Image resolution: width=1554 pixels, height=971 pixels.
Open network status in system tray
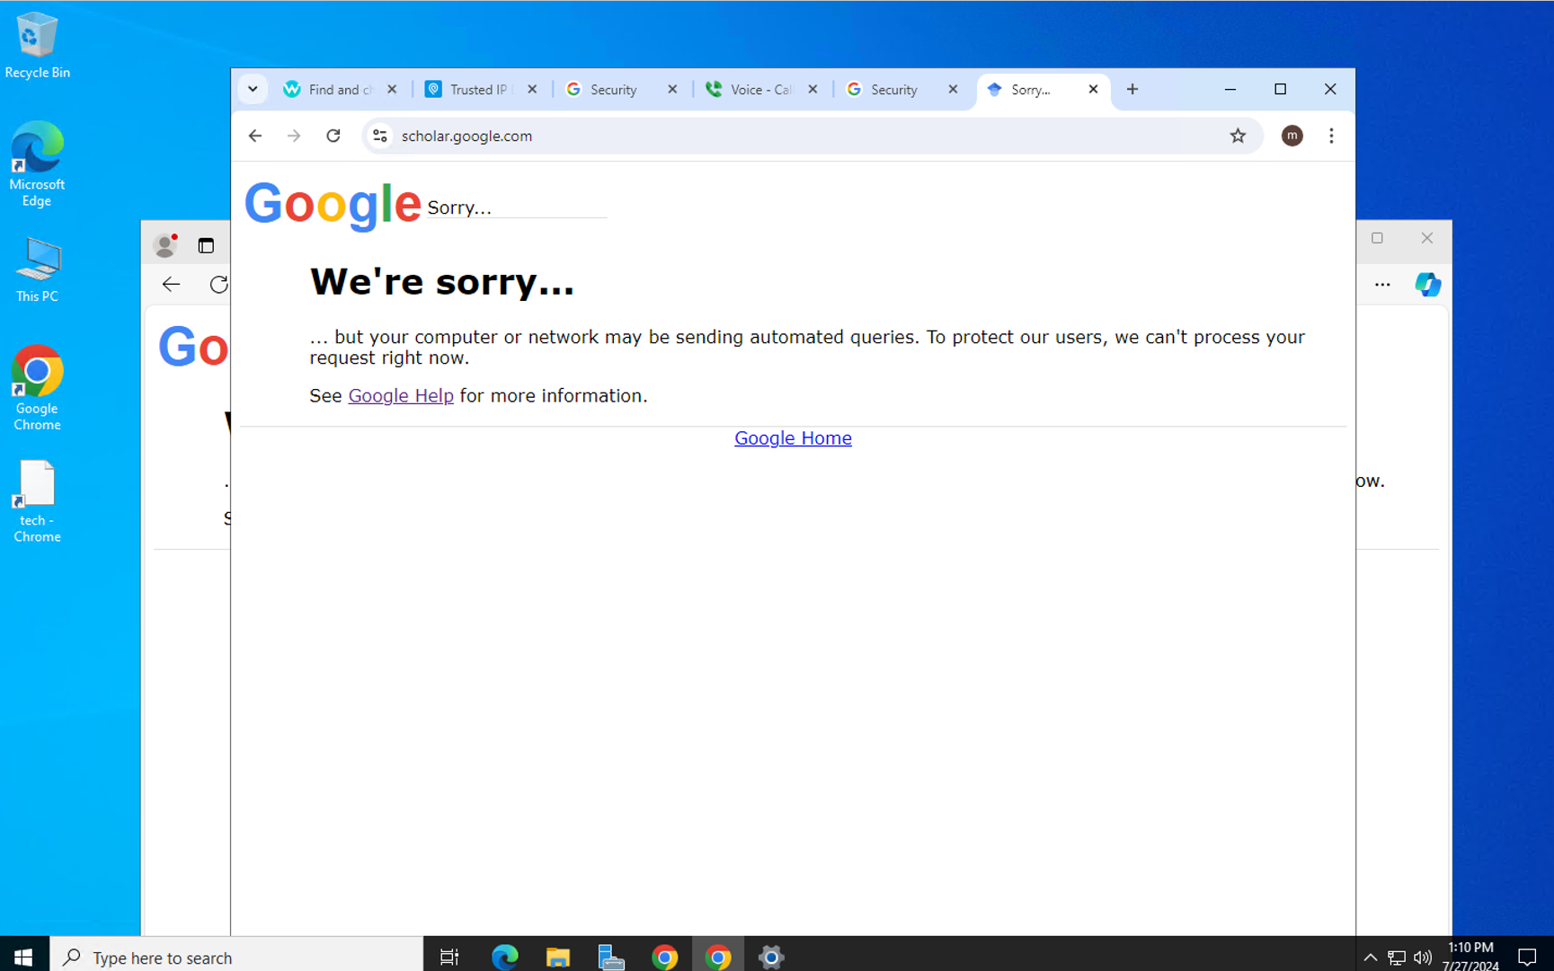(1397, 958)
